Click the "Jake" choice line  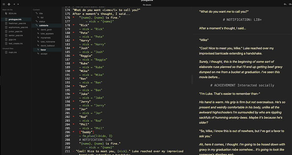coord(84,94)
